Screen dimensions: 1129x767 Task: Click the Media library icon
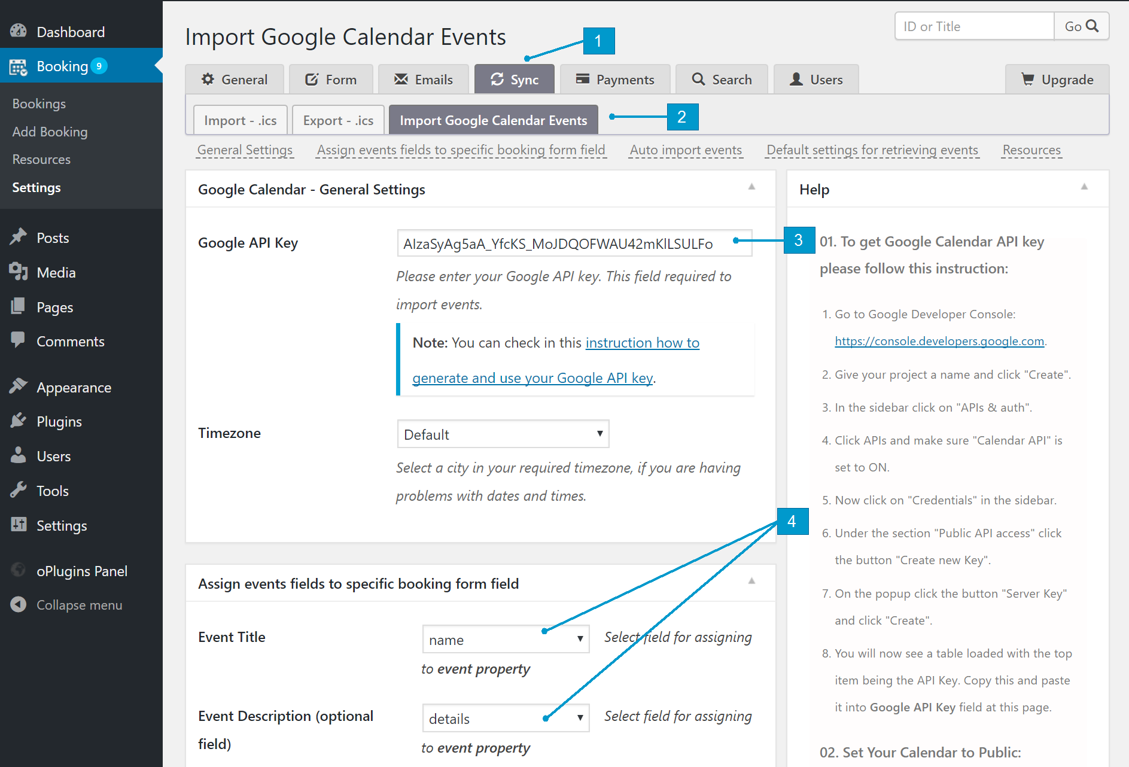[19, 272]
